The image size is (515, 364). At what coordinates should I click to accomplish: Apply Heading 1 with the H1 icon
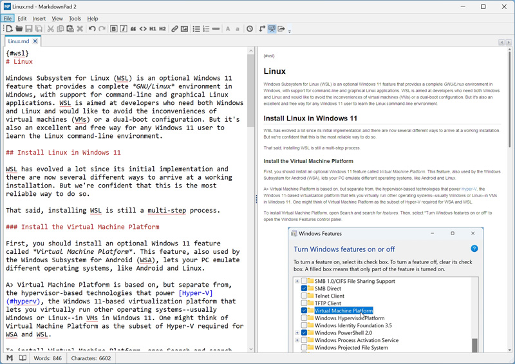pos(153,29)
